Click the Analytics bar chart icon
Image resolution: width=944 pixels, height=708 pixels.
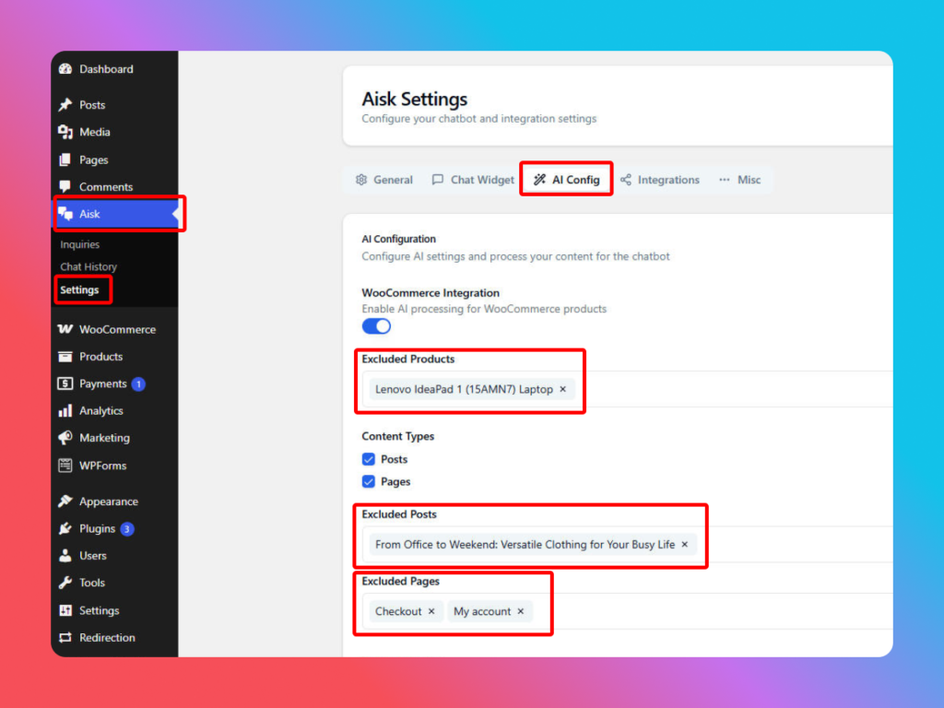65,410
